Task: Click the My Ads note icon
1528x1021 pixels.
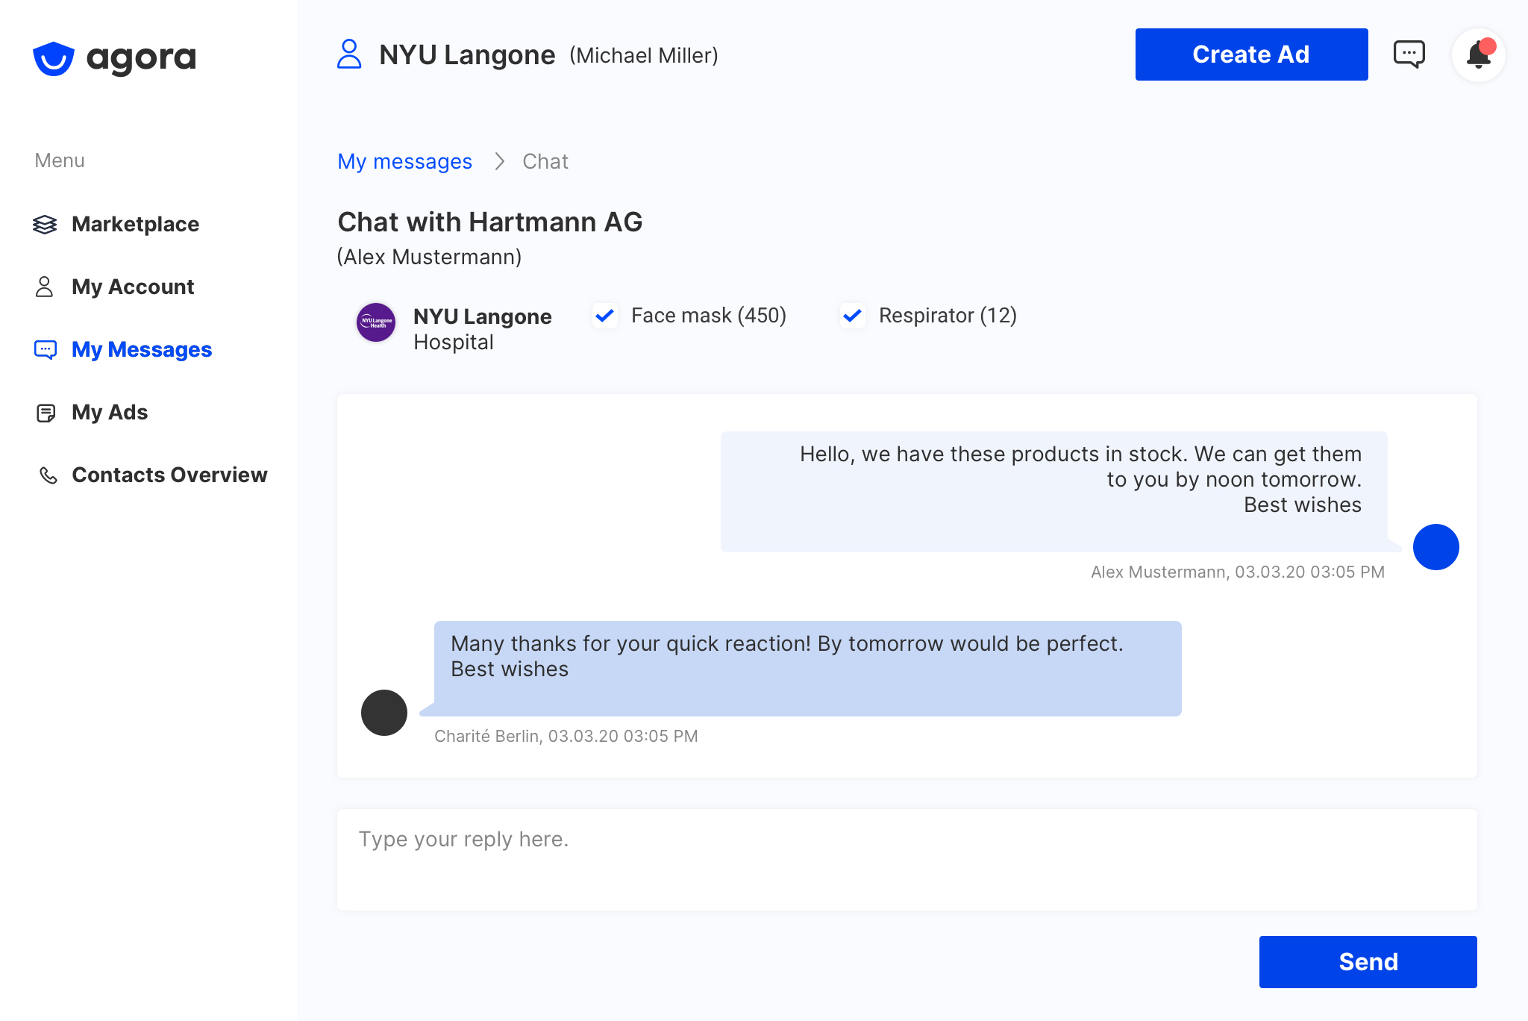Action: pyautogui.click(x=46, y=413)
